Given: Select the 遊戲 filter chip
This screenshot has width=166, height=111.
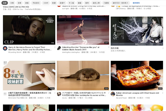Looking at the screenshot, I should point(27,3).
